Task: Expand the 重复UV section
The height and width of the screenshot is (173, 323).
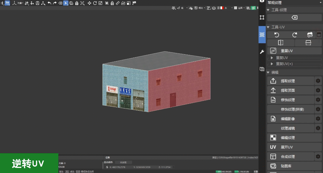Action: [x=272, y=58]
